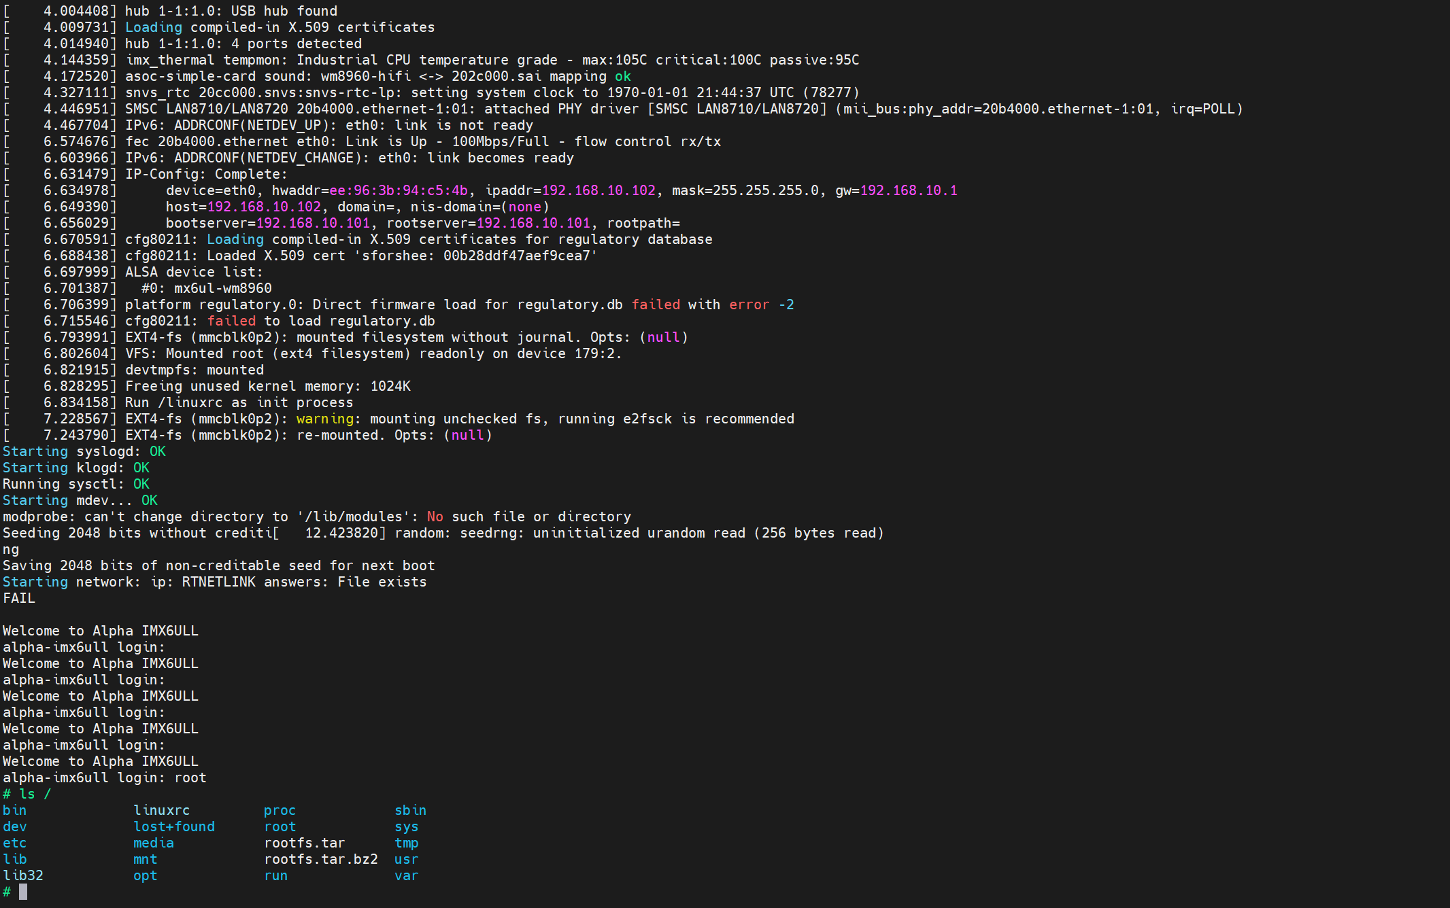Click the 'error' word in regulatory.db line
Viewport: 1450px width, 908px height.
click(x=749, y=304)
